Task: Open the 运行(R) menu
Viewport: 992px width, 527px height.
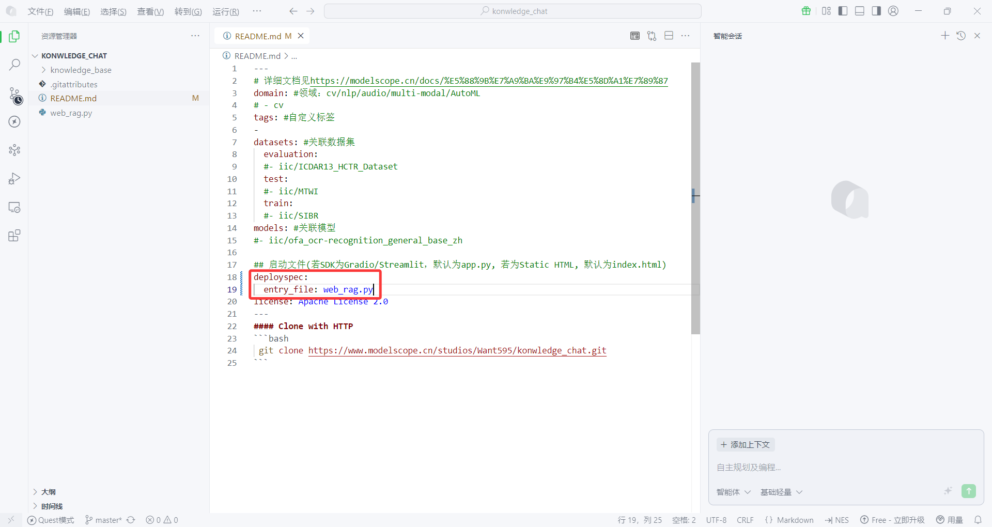Action: coord(226,11)
